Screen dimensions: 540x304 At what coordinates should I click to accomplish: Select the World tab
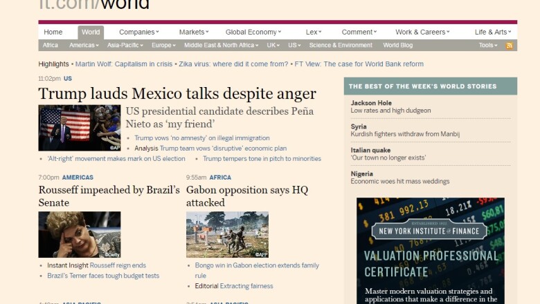tap(91, 32)
